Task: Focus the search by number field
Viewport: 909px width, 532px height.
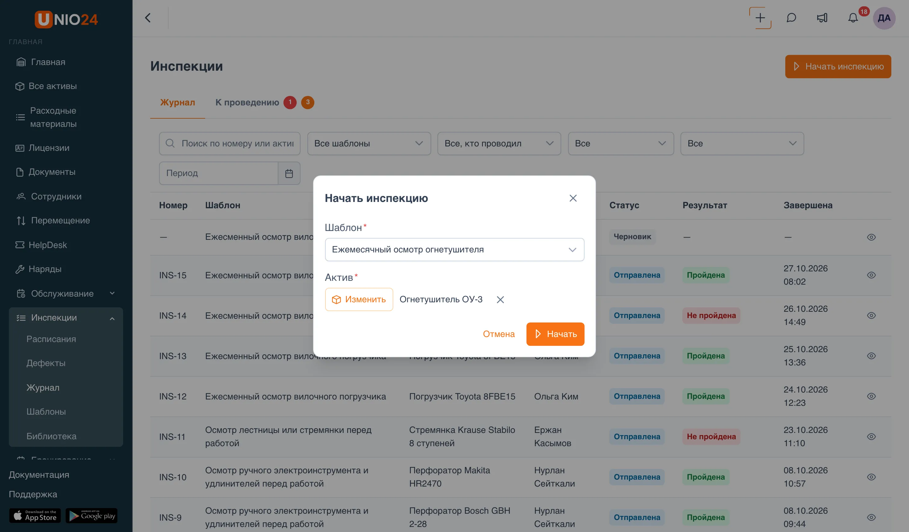Action: click(230, 144)
